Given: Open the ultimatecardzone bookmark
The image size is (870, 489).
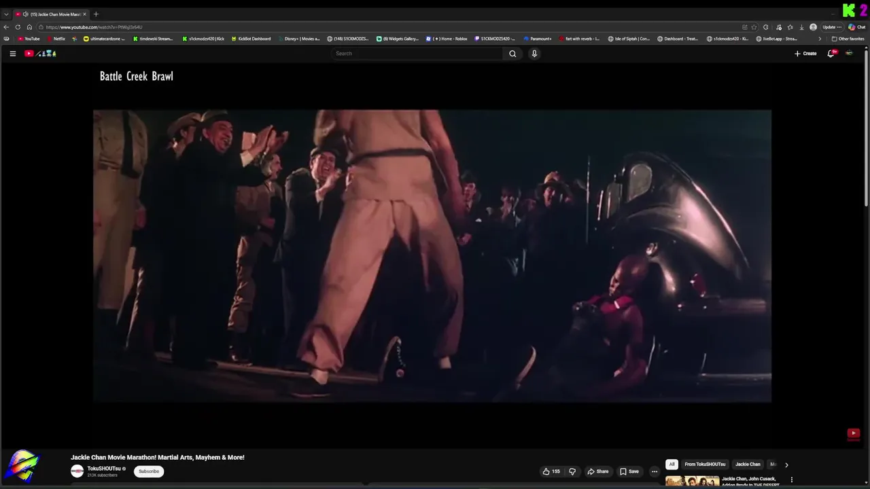Looking at the screenshot, I should (105, 39).
